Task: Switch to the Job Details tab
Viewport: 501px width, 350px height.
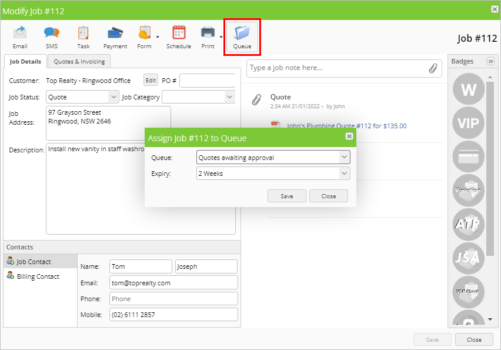Action: [x=25, y=61]
